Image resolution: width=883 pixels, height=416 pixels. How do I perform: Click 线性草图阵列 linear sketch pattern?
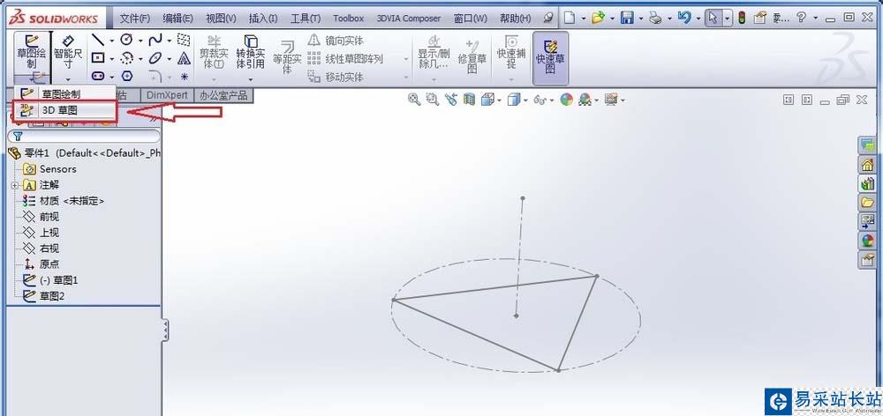tap(346, 58)
